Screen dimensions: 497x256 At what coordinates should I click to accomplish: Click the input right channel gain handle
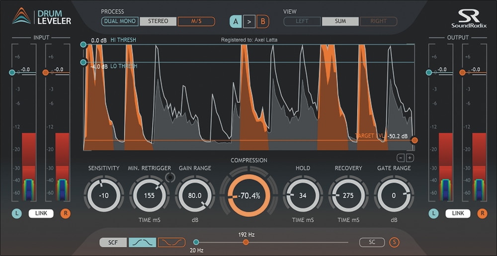pos(46,73)
